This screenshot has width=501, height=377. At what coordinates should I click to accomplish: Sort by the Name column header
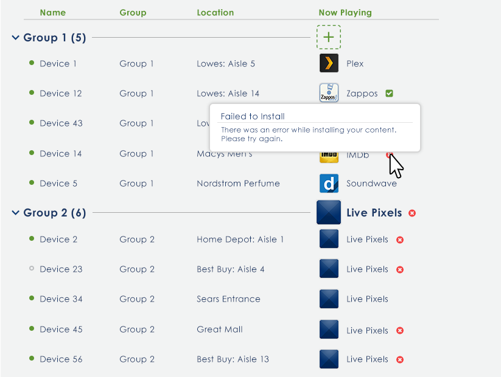(52, 12)
